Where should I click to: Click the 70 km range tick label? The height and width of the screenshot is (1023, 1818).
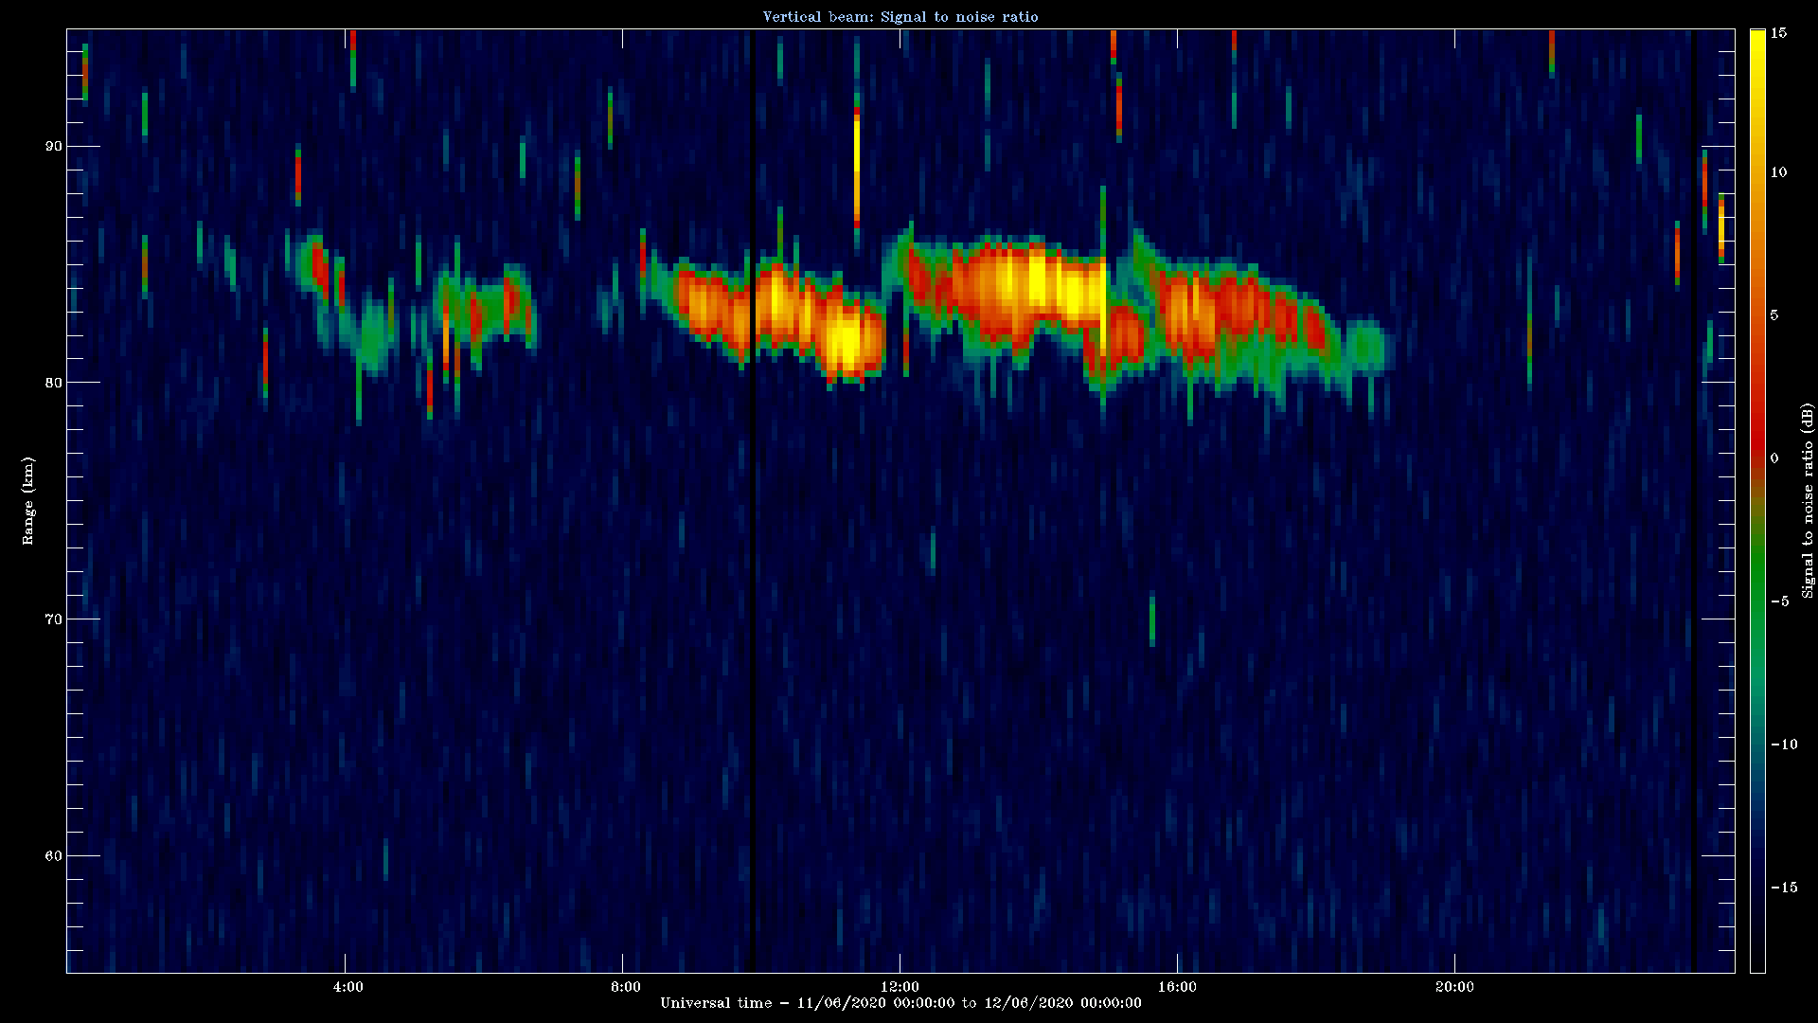click(53, 619)
